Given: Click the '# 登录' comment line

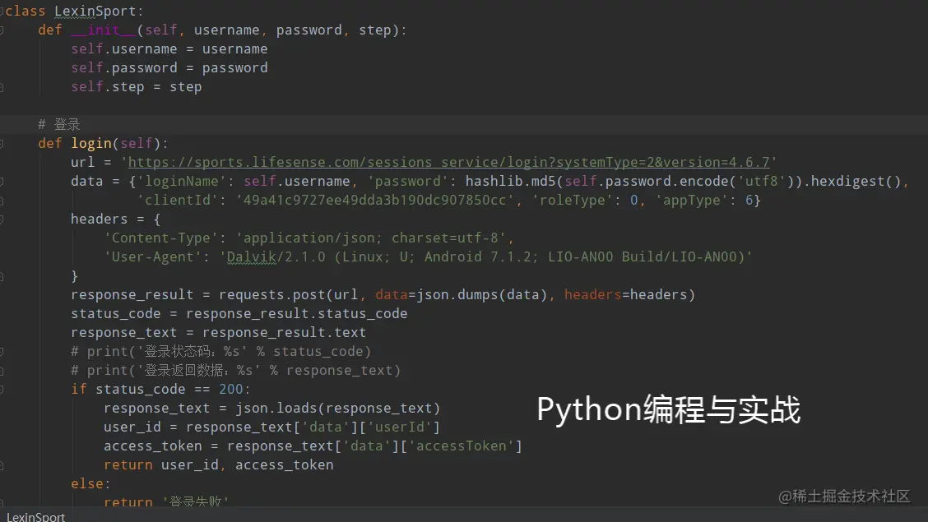Looking at the screenshot, I should 58,125.
